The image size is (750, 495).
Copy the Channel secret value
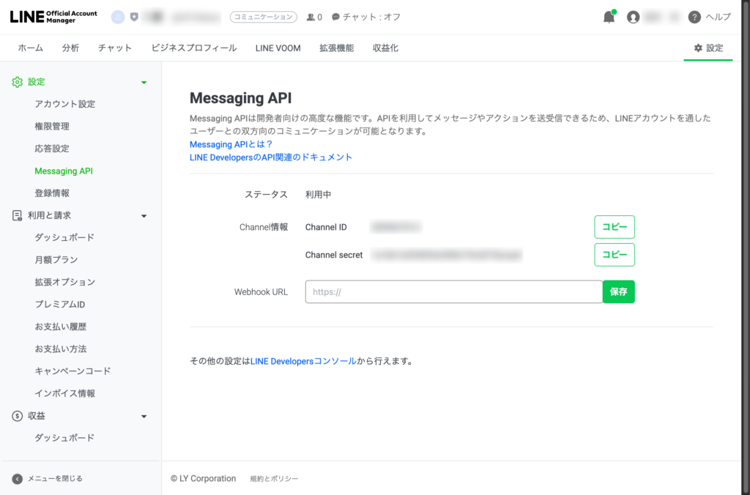[x=614, y=255]
